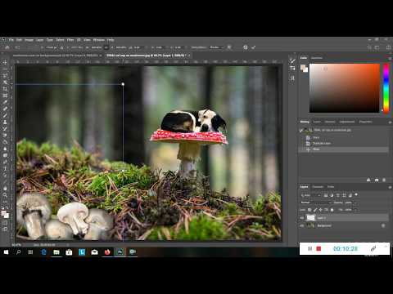Toggle the maintain aspect ratio link icon

[x=106, y=47]
